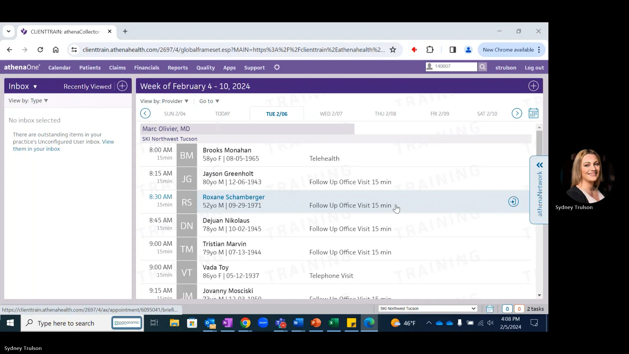
Task: Open the calendar icon in the bottom status bar
Action: click(x=489, y=308)
